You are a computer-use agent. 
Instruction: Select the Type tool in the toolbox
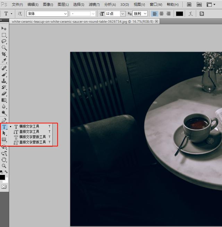coord(4,127)
